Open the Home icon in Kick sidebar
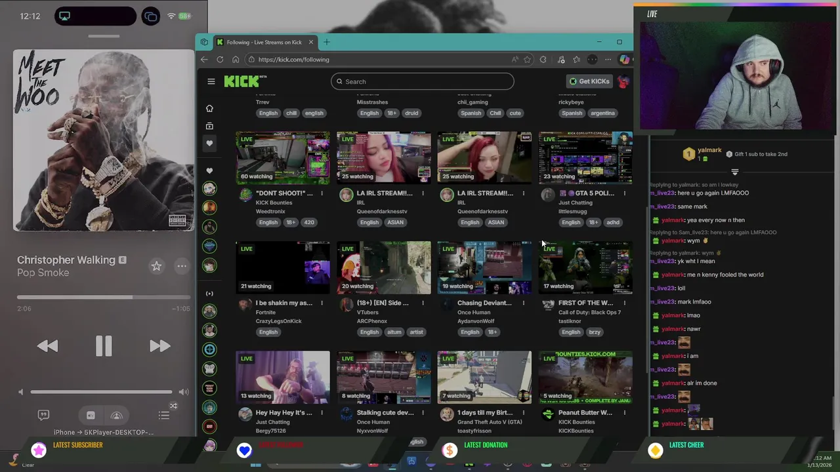Viewport: 840px width, 472px height. (209, 108)
